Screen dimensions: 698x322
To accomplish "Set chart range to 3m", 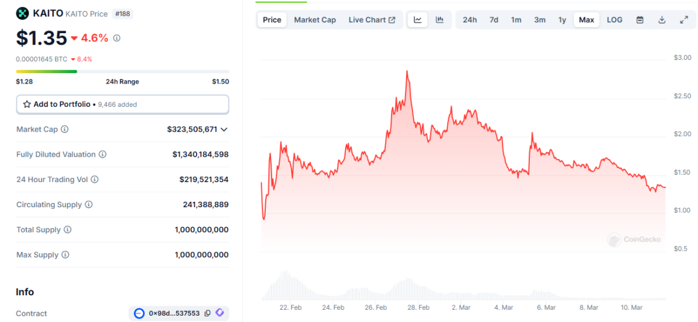I will click(x=540, y=20).
